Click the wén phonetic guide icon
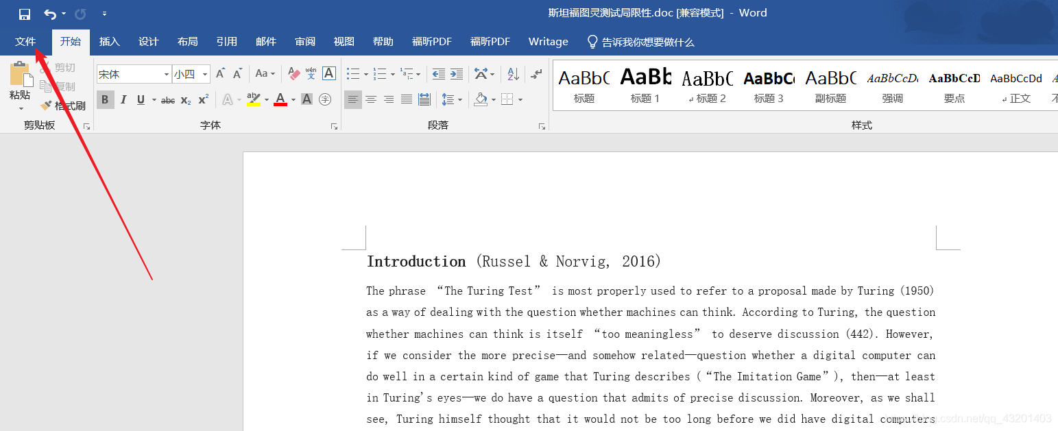 coord(311,73)
